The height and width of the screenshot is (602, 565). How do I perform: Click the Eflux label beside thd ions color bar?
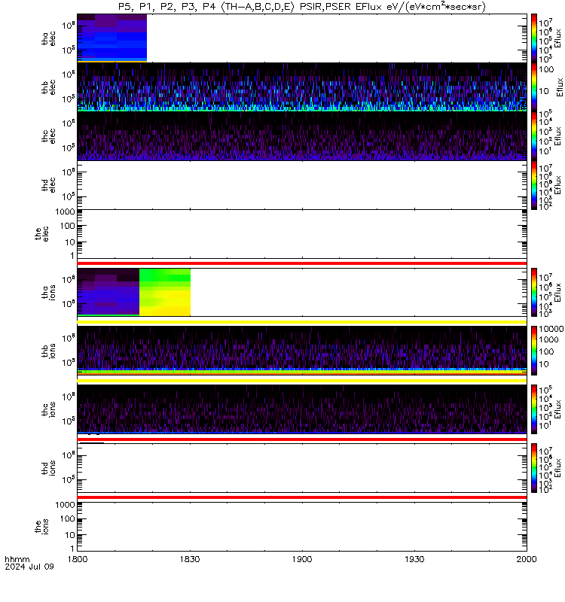pos(557,468)
